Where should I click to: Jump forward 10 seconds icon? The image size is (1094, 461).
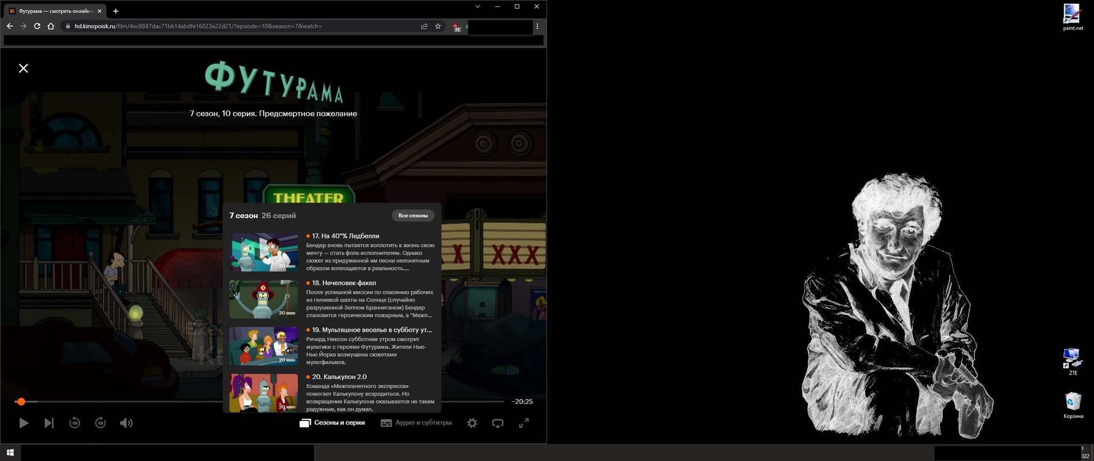tap(100, 423)
